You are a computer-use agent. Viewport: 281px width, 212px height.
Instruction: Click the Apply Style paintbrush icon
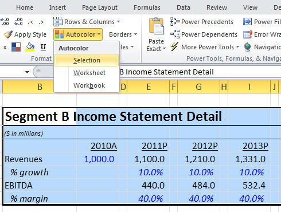pos(8,34)
